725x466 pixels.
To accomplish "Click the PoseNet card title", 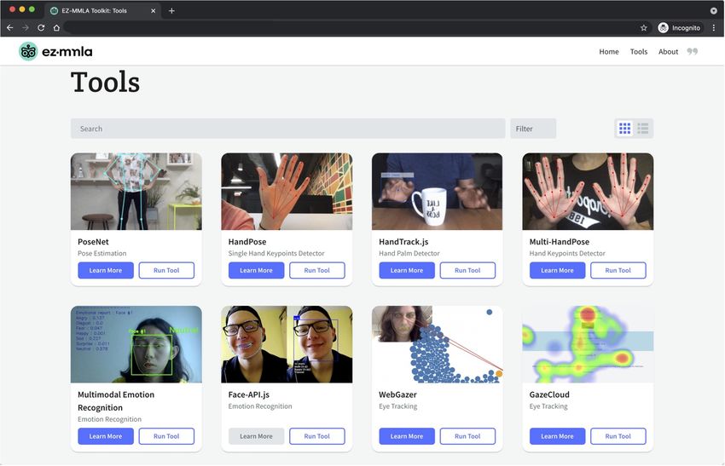I will click(x=94, y=242).
